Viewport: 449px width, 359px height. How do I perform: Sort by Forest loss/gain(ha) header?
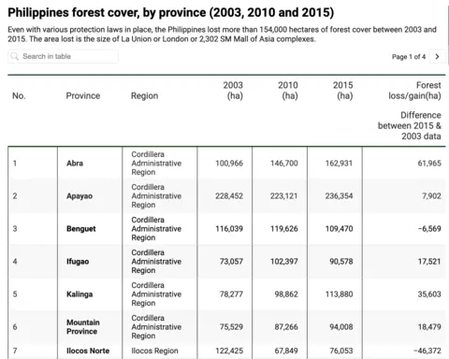tap(414, 91)
